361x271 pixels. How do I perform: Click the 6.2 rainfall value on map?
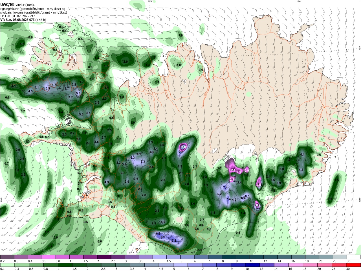243,198
